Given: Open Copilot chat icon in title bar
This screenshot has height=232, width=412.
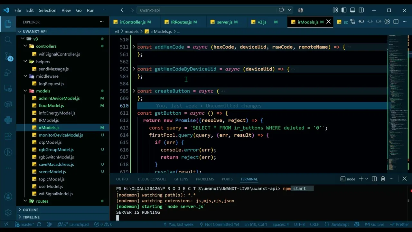Looking at the screenshot, I should (281, 10).
